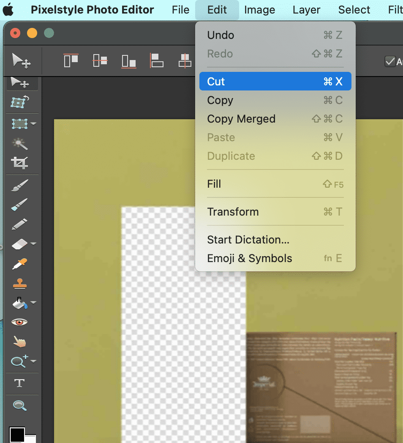Open the Apple menu

click(x=8, y=10)
